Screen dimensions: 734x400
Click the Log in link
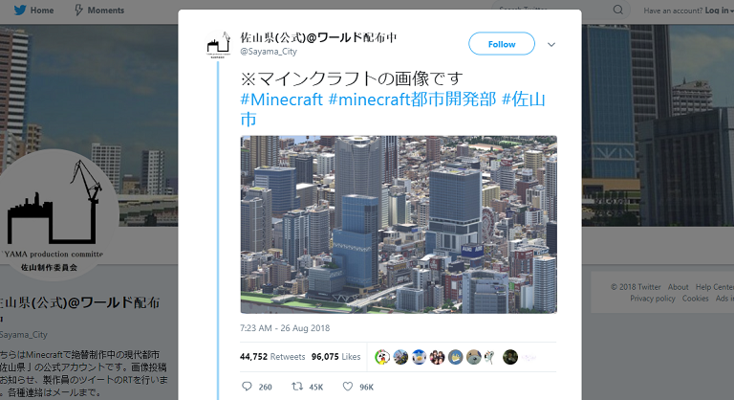coord(717,11)
